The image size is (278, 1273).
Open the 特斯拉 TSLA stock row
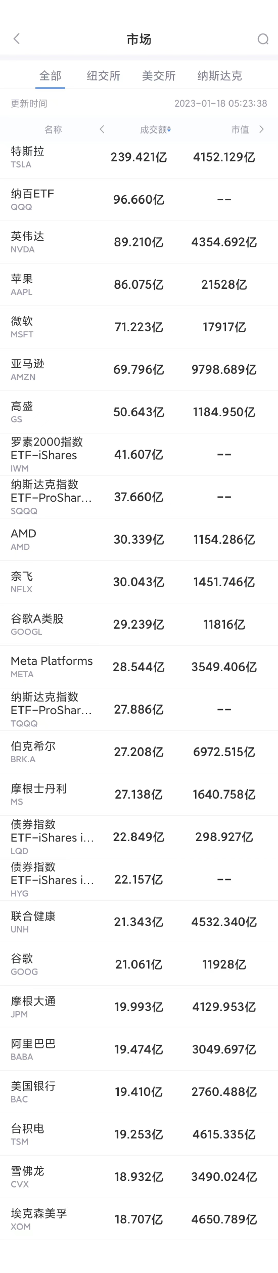(x=139, y=157)
